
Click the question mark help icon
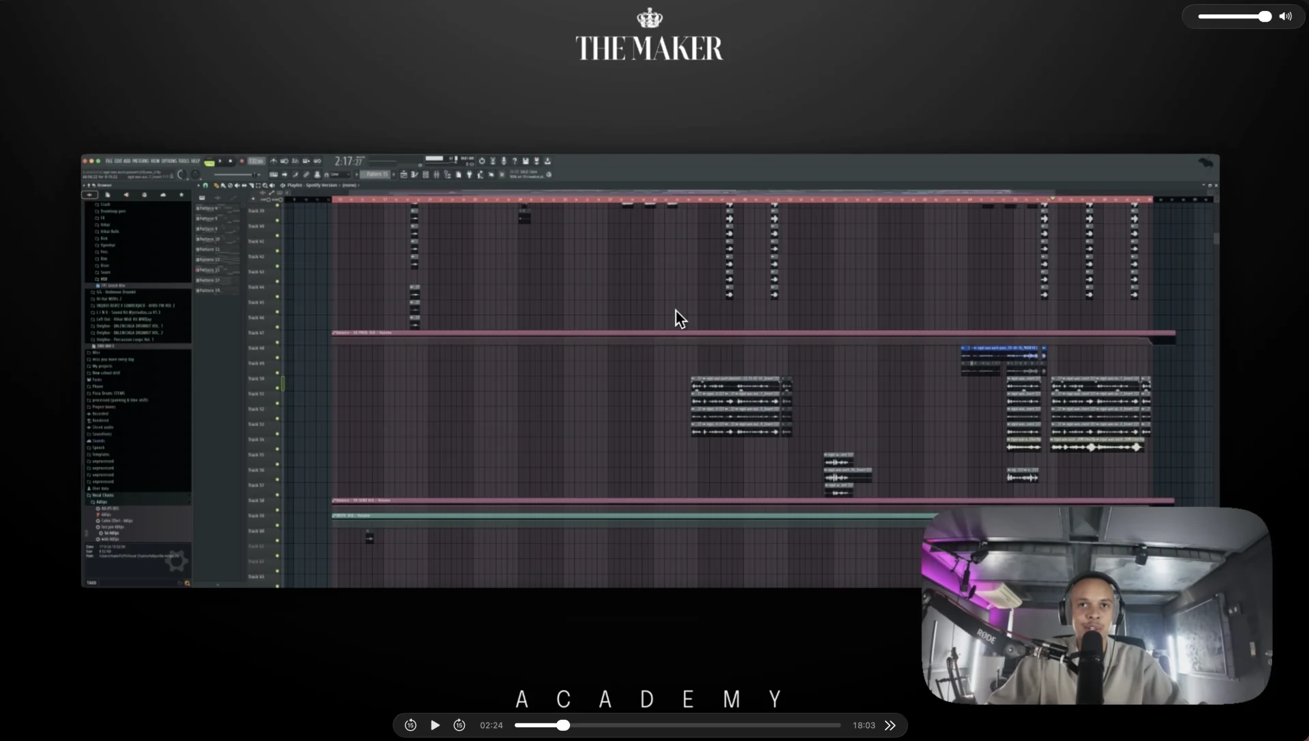pos(515,161)
